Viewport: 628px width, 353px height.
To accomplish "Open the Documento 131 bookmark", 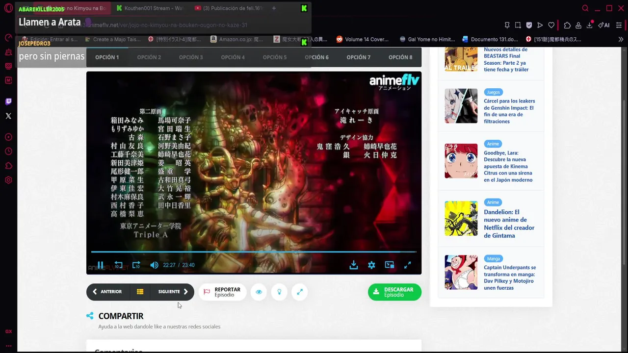I will click(490, 39).
